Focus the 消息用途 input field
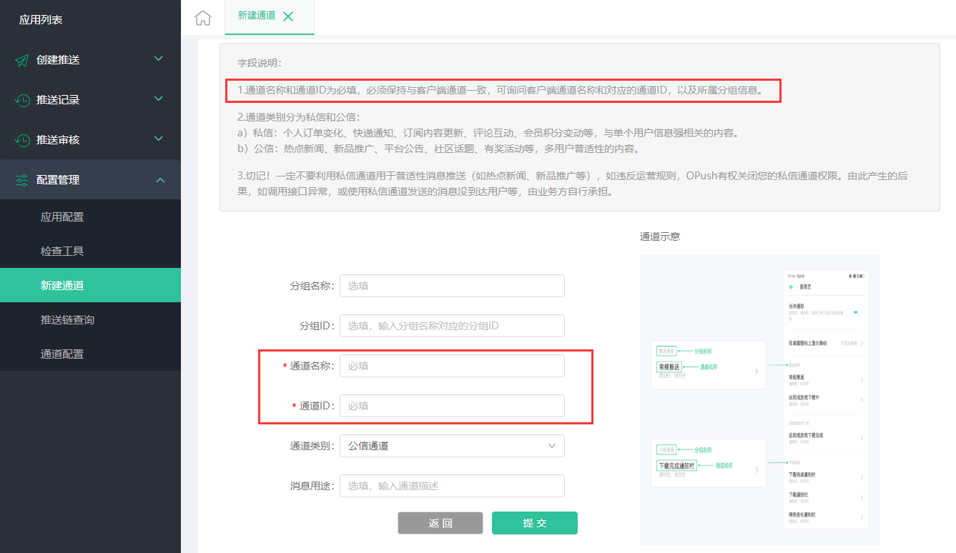This screenshot has height=553, width=956. pyautogui.click(x=452, y=486)
